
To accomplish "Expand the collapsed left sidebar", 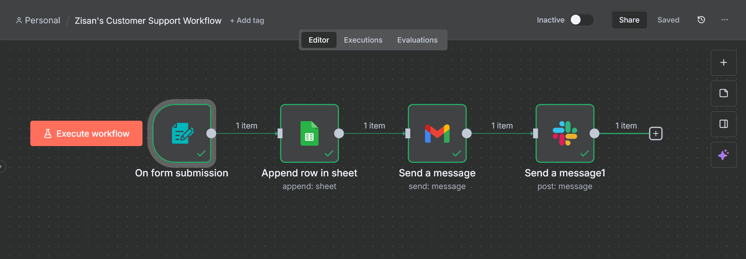I will [x=2, y=167].
